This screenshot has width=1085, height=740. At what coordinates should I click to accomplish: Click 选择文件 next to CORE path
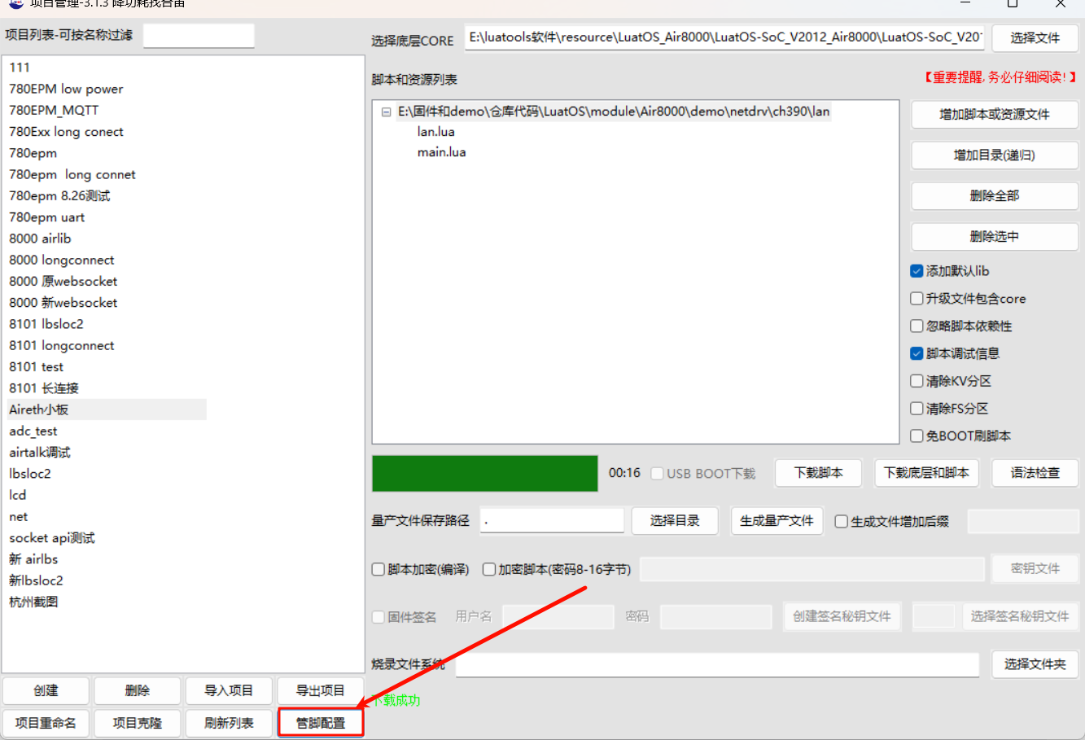(x=1035, y=38)
